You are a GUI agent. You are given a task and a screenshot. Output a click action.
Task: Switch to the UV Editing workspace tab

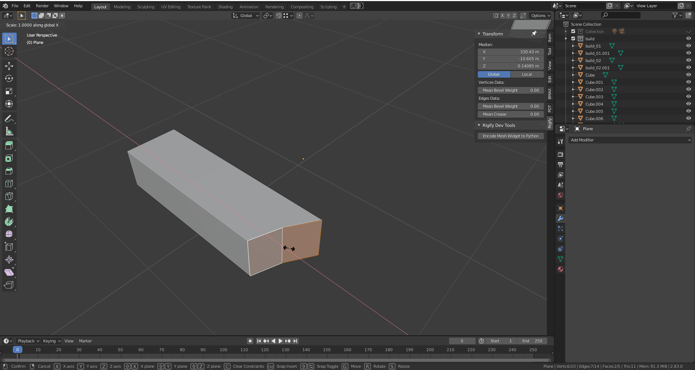(171, 7)
